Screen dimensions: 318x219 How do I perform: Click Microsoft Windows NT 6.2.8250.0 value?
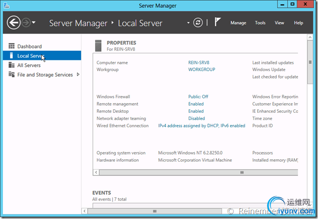coord(190,153)
